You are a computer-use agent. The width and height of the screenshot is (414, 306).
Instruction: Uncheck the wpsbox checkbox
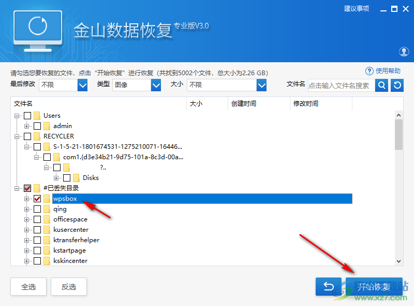click(37, 199)
